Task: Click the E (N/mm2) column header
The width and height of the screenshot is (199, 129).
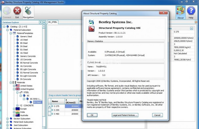Action: coord(71,101)
